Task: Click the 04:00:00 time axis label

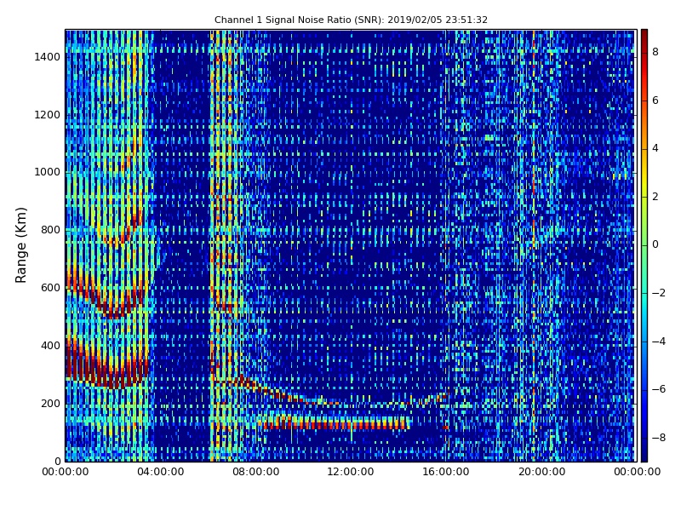Action: pos(161,472)
